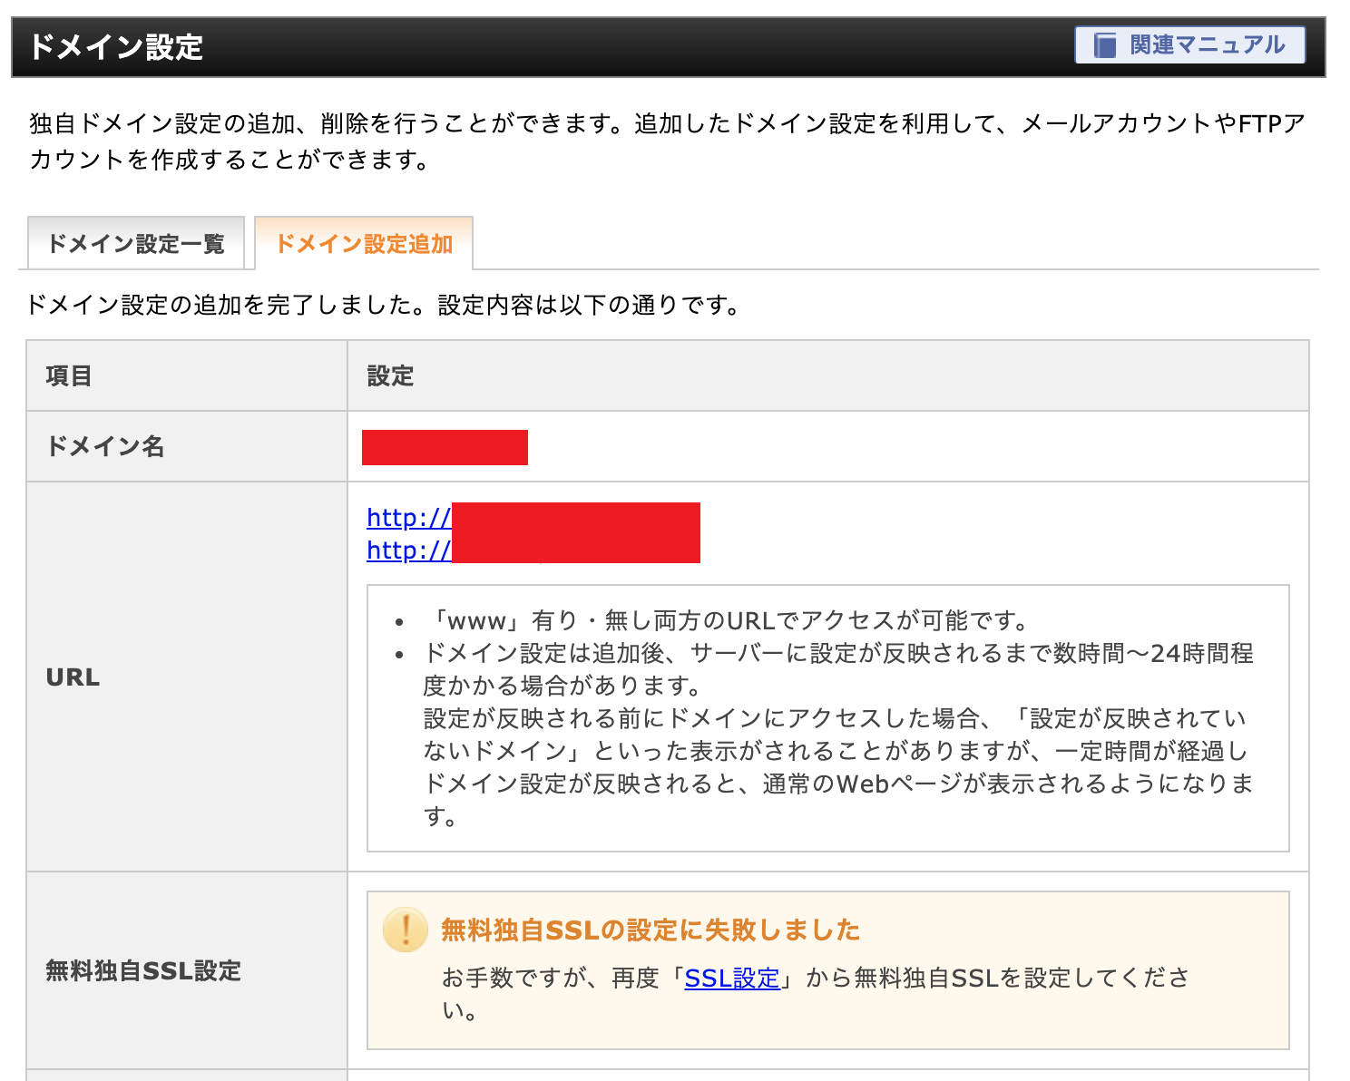1350x1081 pixels.
Task: Click the 「www」有り・無し bullet note
Action: [x=729, y=620]
